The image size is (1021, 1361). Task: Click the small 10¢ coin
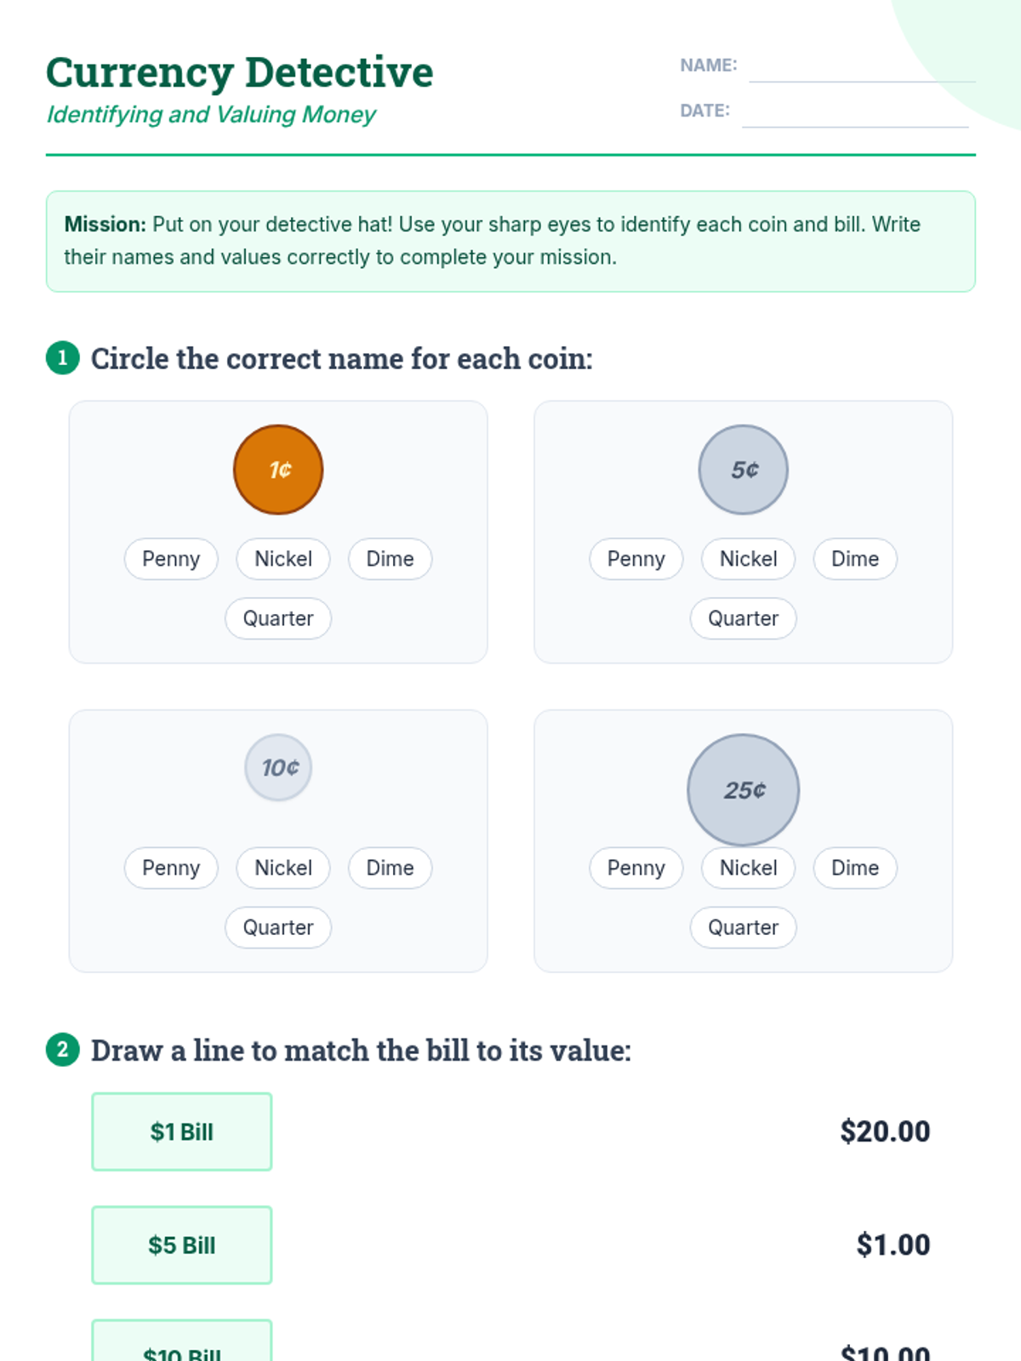(278, 767)
